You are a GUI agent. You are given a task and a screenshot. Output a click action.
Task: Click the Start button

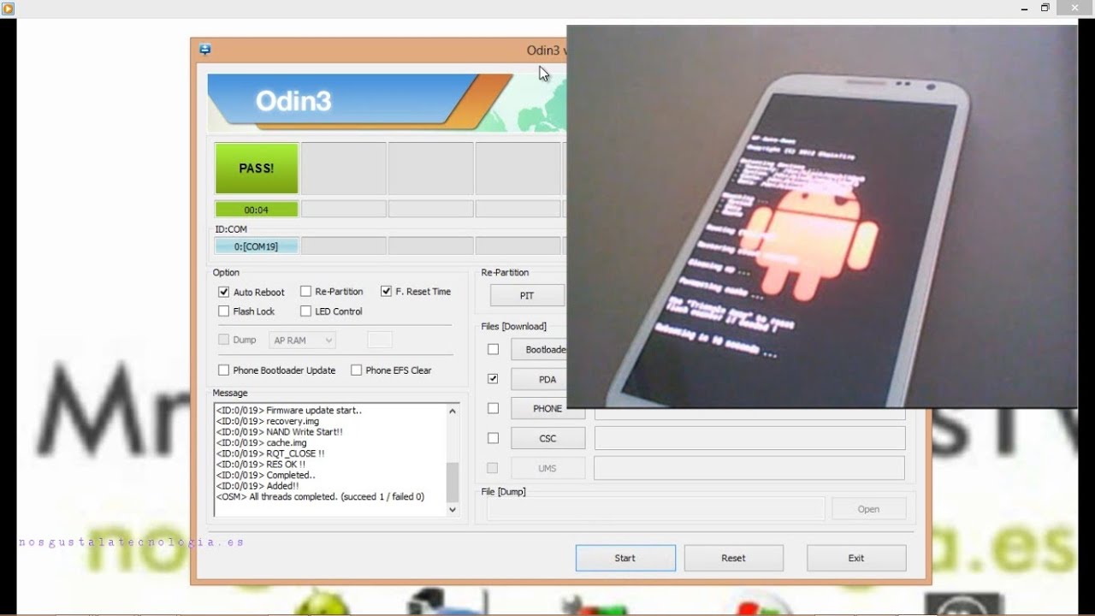pos(625,558)
